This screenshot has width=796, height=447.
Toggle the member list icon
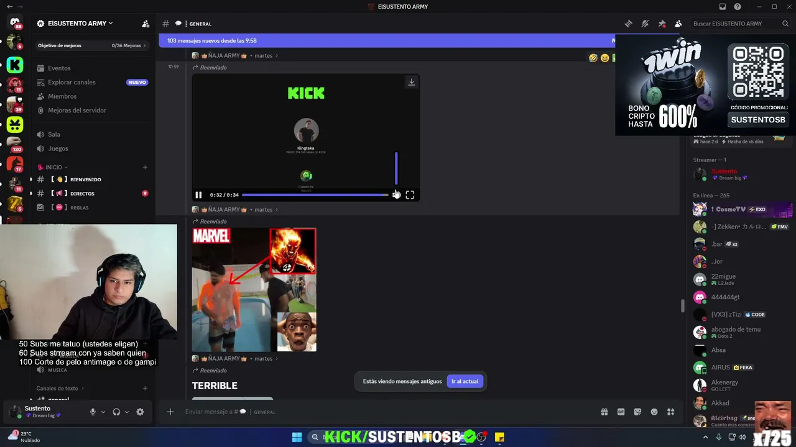point(678,24)
